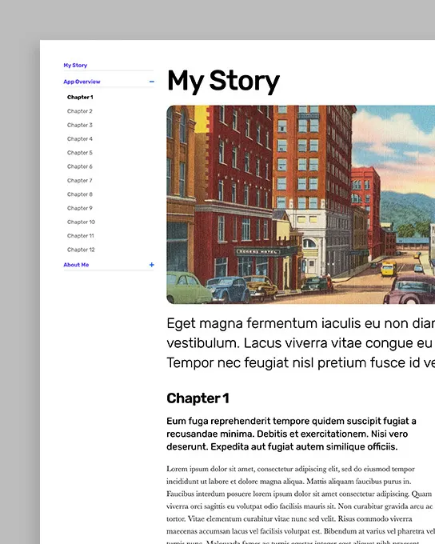Click the My Story page title
Image resolution: width=435 pixels, height=544 pixels.
coord(223,81)
